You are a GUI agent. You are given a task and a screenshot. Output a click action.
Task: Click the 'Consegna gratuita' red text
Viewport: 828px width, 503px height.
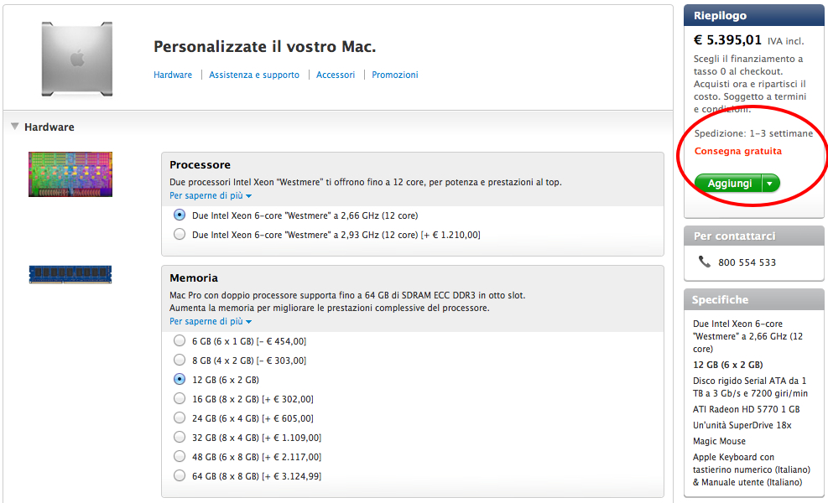tap(737, 151)
